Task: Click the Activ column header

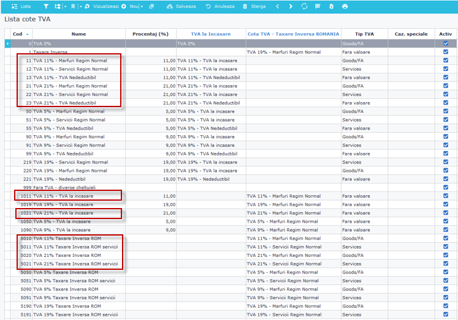Action: click(x=446, y=34)
